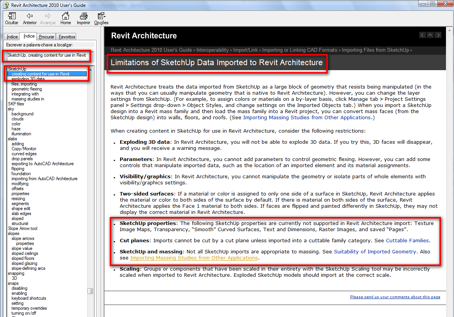The height and width of the screenshot is (317, 454).
Task: Click the up-level arrow in header
Action: [x=430, y=35]
